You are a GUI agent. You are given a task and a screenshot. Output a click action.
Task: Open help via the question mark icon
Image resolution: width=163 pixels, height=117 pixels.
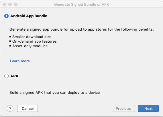pos(10,108)
